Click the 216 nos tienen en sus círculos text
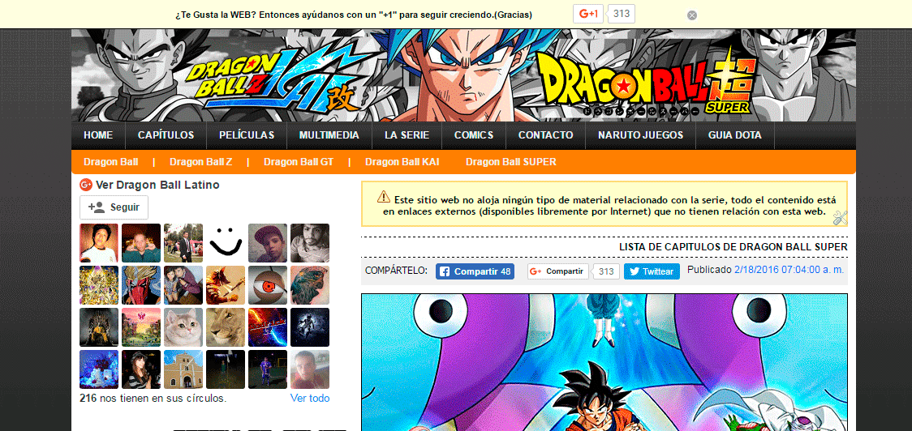The image size is (912, 431). (x=153, y=399)
